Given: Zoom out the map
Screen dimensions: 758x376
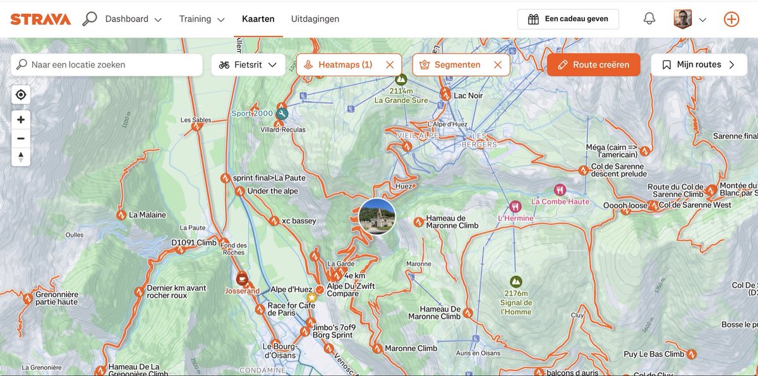Looking at the screenshot, I should [21, 138].
